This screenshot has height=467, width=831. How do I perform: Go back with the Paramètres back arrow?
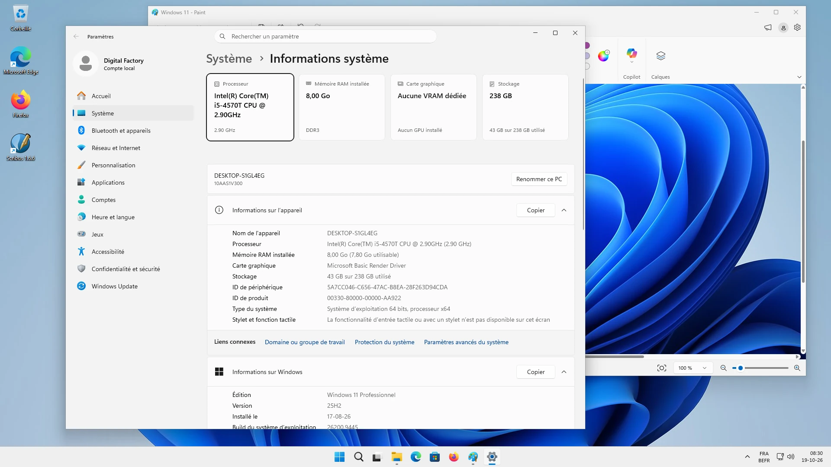point(76,37)
